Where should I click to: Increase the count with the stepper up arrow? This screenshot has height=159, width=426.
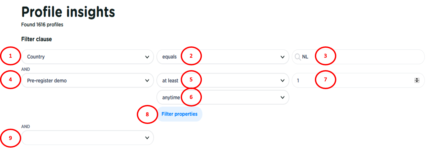[x=417, y=79]
